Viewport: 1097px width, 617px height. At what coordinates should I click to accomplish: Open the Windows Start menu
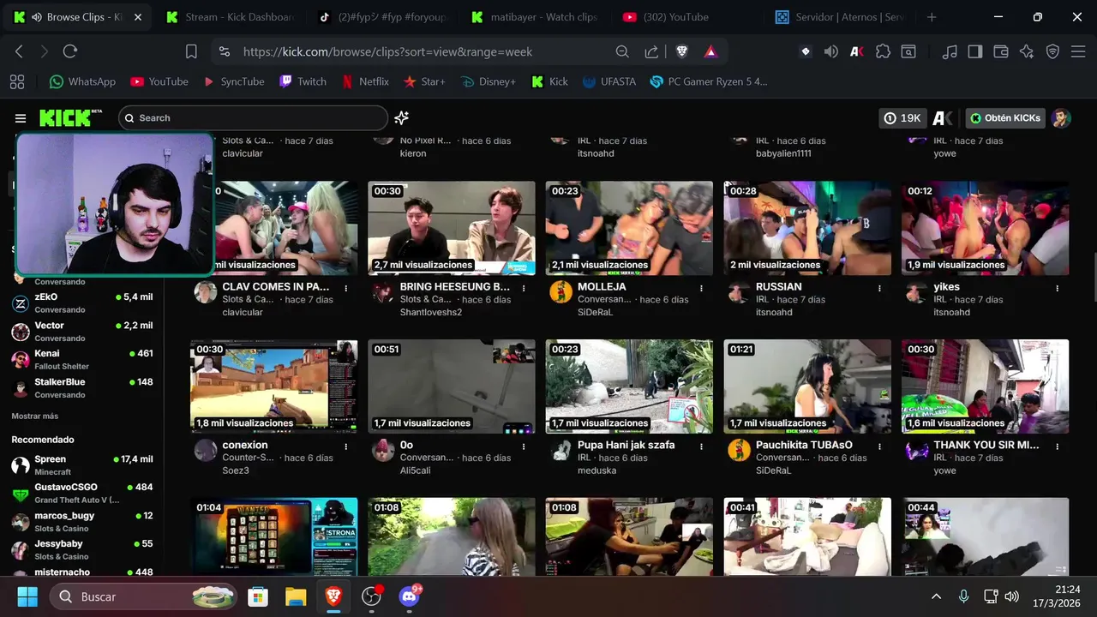[x=27, y=596]
